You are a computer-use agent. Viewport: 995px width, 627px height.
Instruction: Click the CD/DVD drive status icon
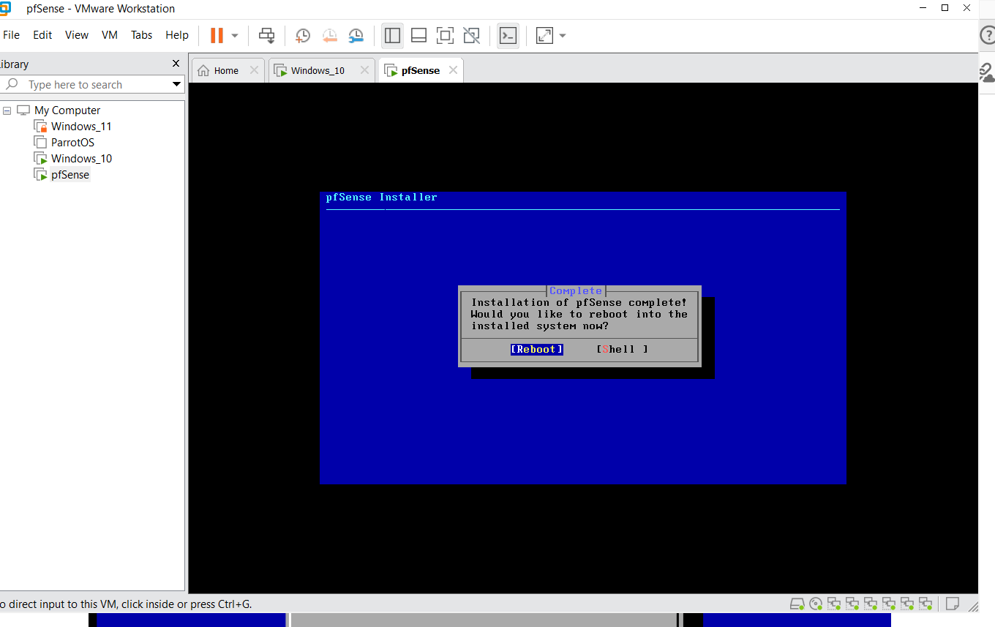point(816,604)
